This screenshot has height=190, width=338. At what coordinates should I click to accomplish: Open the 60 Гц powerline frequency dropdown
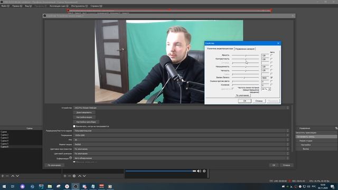(x=266, y=89)
